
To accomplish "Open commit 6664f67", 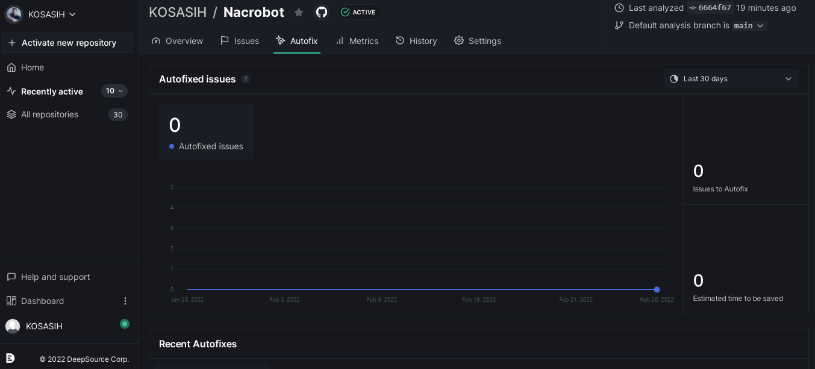I will (x=710, y=8).
